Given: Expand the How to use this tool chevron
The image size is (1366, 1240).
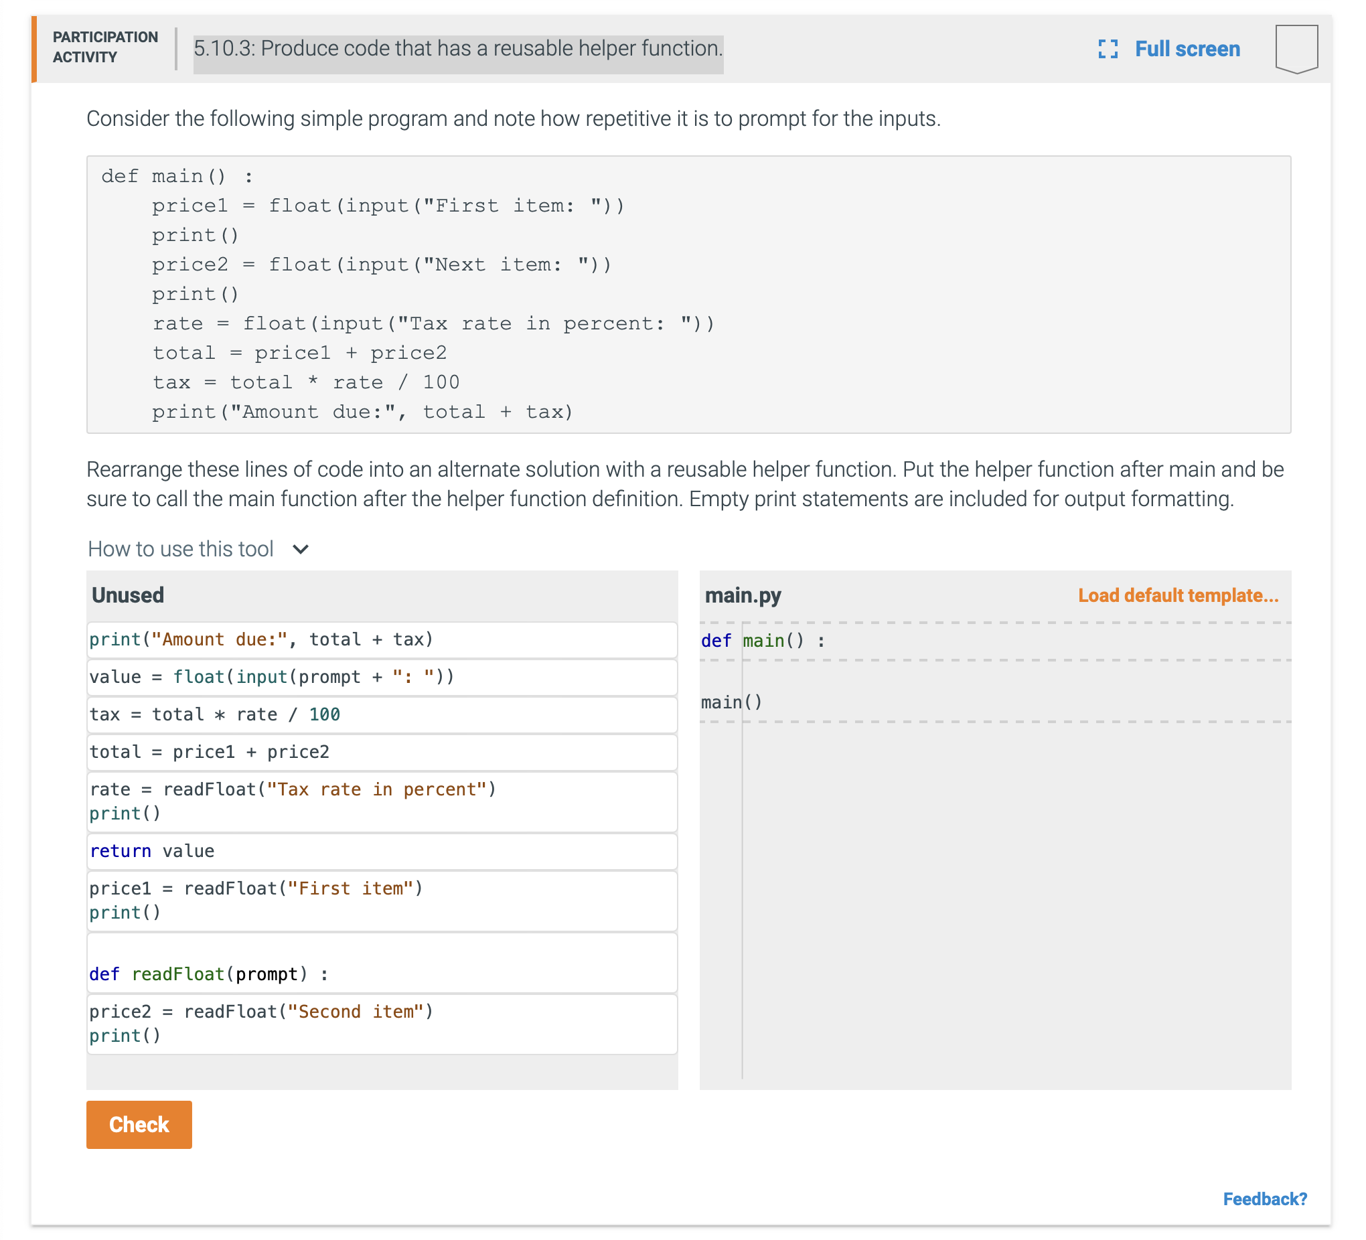Looking at the screenshot, I should coord(301,549).
